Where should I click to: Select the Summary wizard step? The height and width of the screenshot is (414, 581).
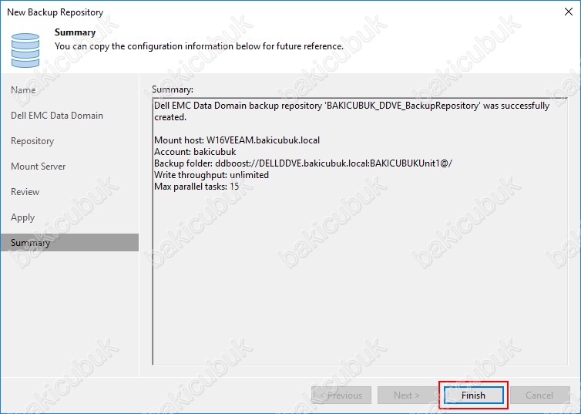tap(69, 242)
